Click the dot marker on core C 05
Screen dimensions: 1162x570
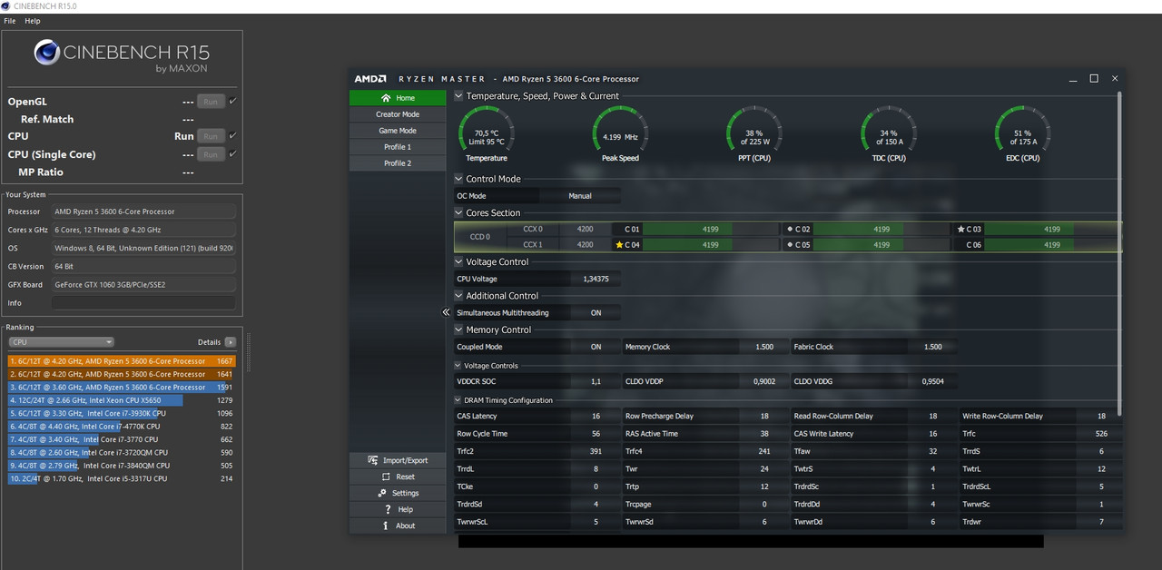click(x=790, y=245)
